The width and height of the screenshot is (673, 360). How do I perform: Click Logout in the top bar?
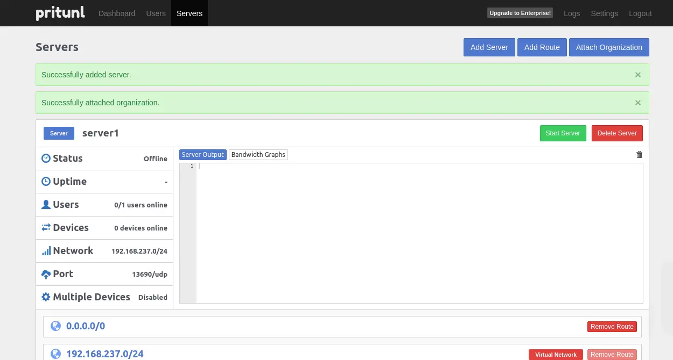[640, 13]
